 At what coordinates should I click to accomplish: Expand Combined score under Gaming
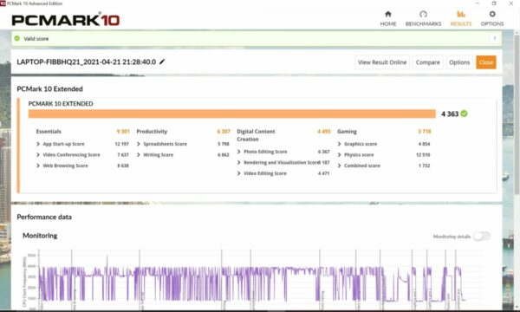click(x=339, y=166)
